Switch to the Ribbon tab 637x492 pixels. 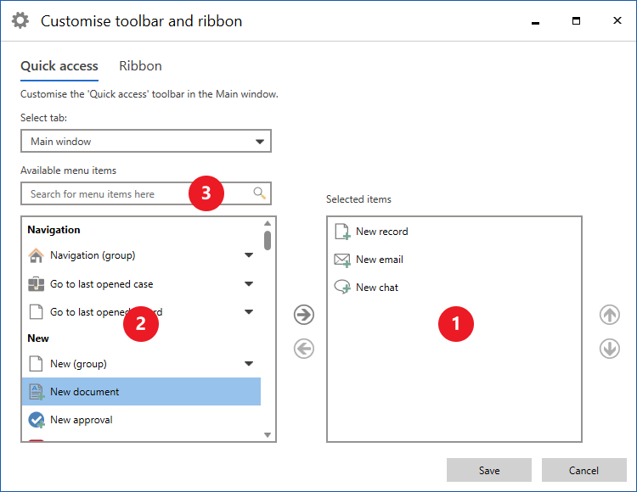click(140, 66)
